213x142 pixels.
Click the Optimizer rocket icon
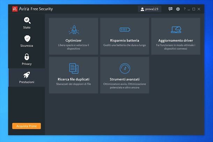[x=74, y=30]
